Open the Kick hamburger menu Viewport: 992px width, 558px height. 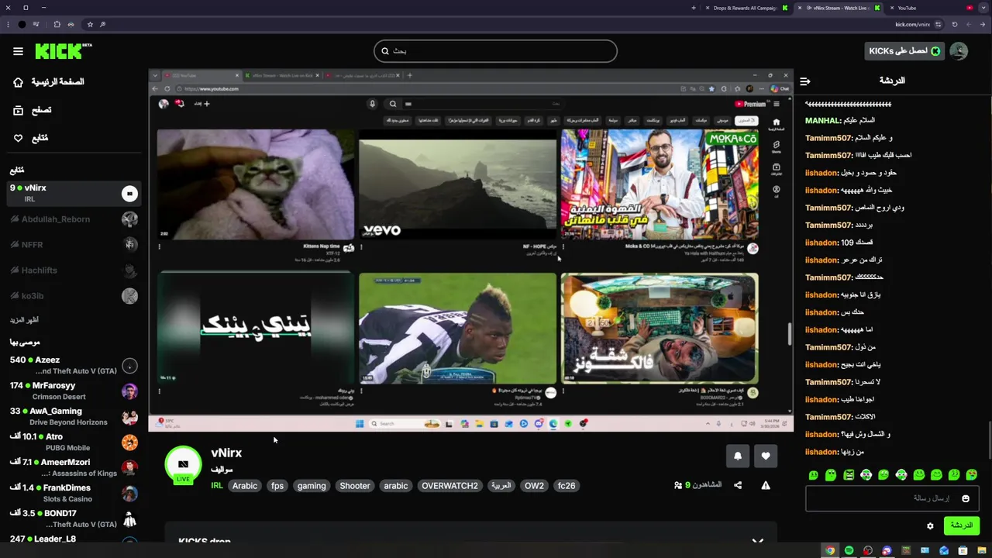[18, 51]
